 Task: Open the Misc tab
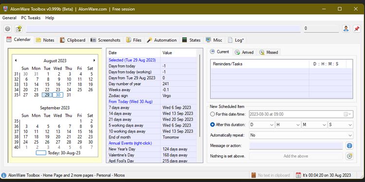(x=214, y=40)
